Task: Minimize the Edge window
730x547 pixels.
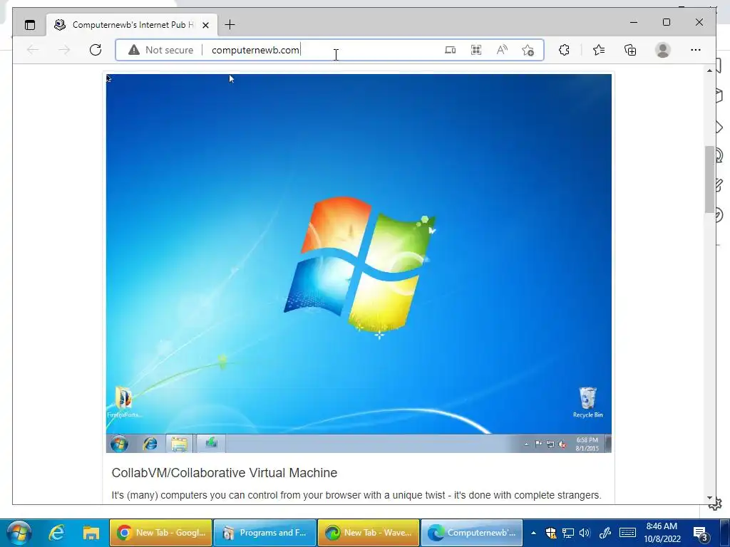Action: pyautogui.click(x=634, y=22)
